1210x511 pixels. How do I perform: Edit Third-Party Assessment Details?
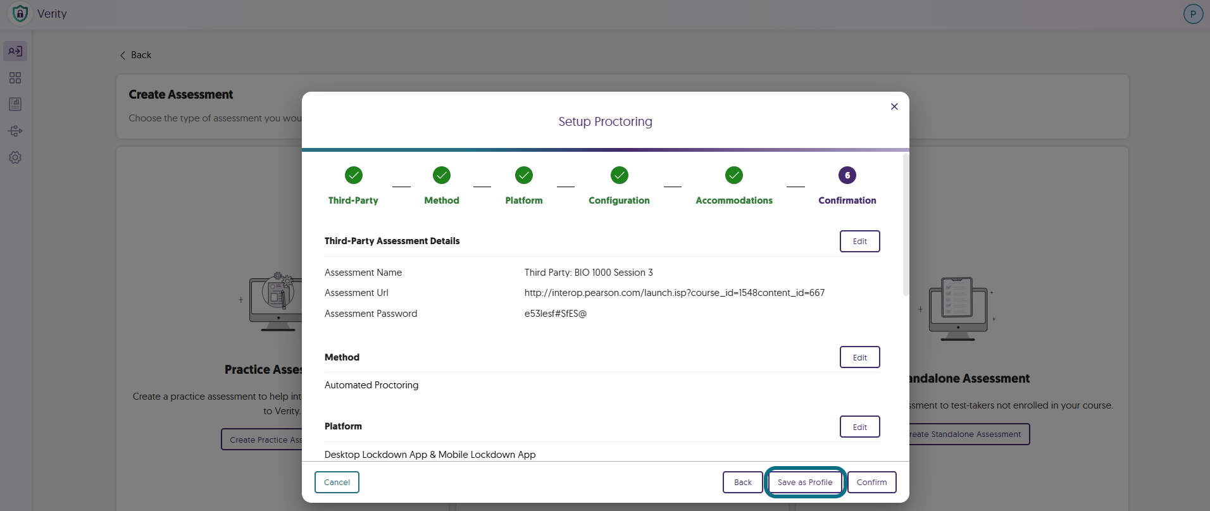point(860,241)
